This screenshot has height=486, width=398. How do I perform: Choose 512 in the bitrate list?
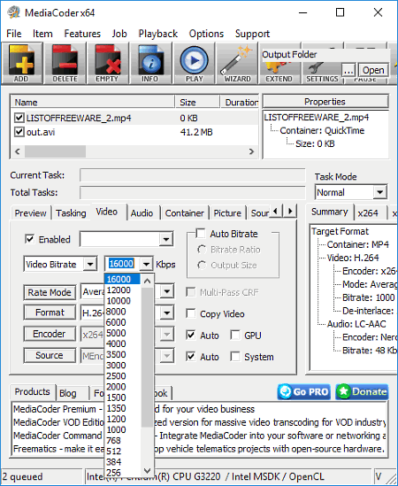123,451
